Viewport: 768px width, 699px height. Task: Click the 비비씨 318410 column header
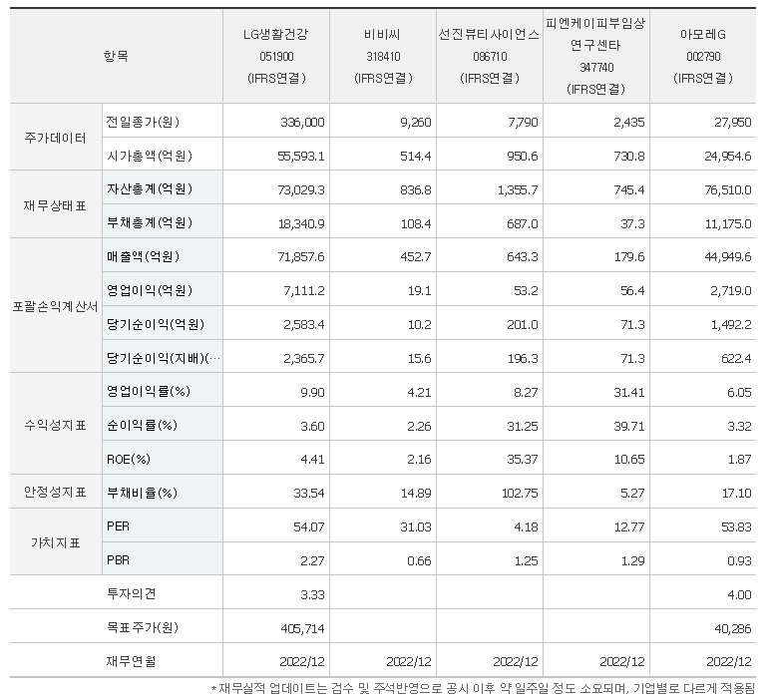(x=383, y=56)
